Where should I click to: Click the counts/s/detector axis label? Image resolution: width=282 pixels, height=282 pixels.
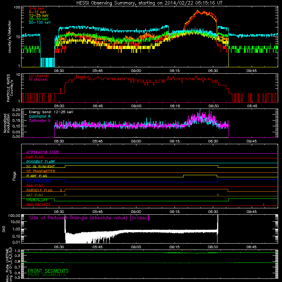tap(10, 37)
